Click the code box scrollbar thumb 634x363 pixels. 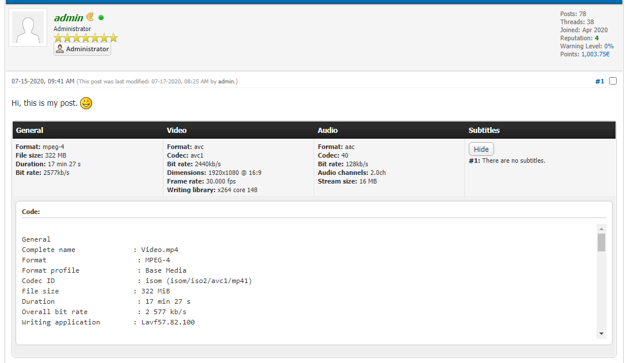tap(601, 242)
